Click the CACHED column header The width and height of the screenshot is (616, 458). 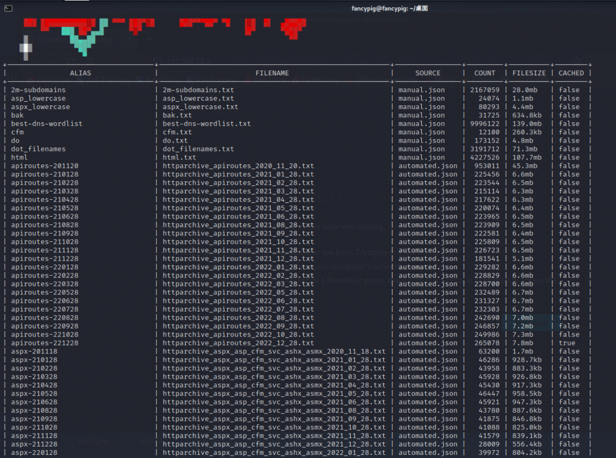(571, 73)
